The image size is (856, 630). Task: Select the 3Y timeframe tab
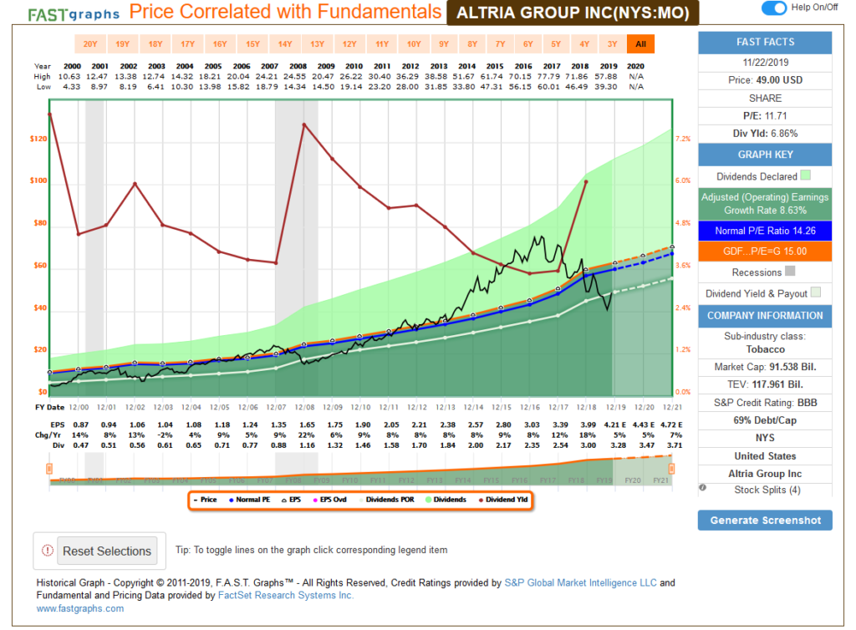point(613,44)
